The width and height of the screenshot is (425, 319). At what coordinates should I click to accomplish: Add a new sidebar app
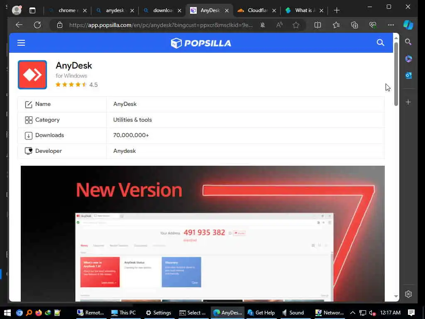click(x=408, y=102)
